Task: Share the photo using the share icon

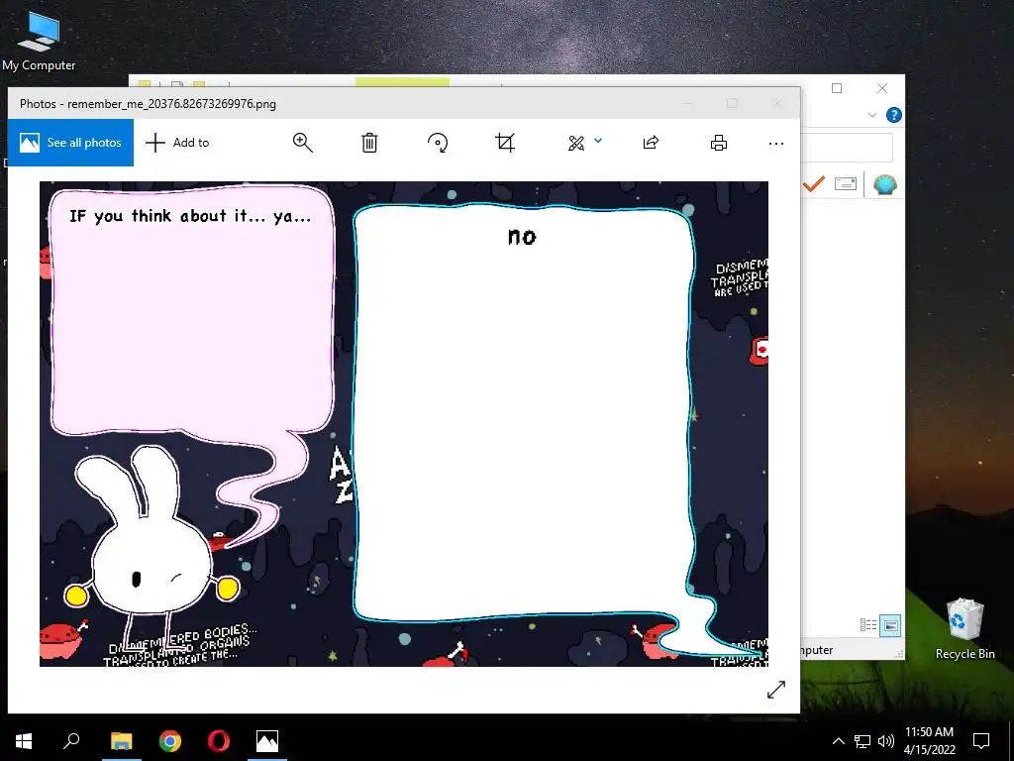Action: pos(652,143)
